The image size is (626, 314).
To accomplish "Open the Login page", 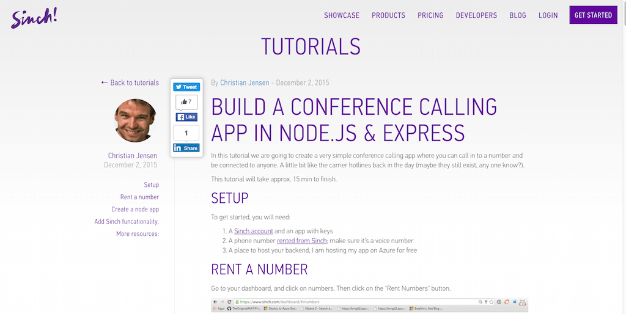I will click(548, 15).
